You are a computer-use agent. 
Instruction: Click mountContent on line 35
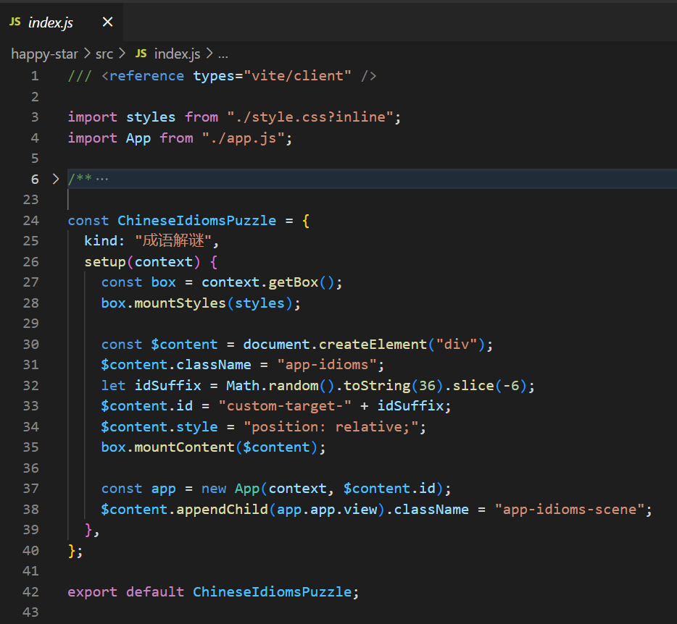(x=184, y=447)
